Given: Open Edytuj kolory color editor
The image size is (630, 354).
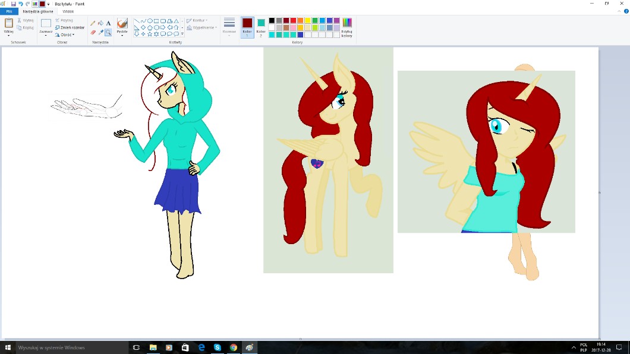Looking at the screenshot, I should [x=346, y=27].
